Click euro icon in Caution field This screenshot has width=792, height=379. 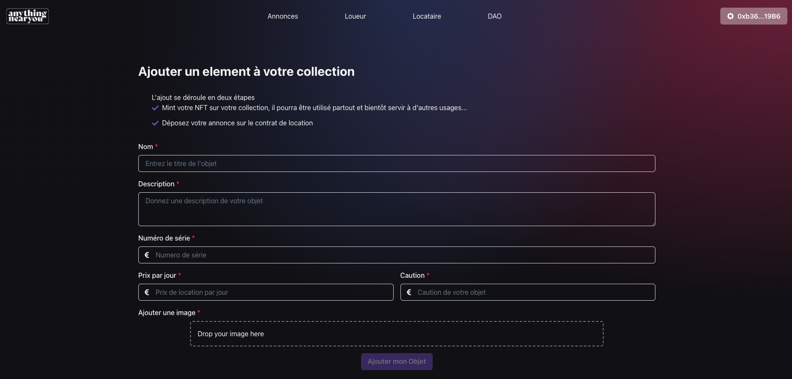(x=409, y=292)
